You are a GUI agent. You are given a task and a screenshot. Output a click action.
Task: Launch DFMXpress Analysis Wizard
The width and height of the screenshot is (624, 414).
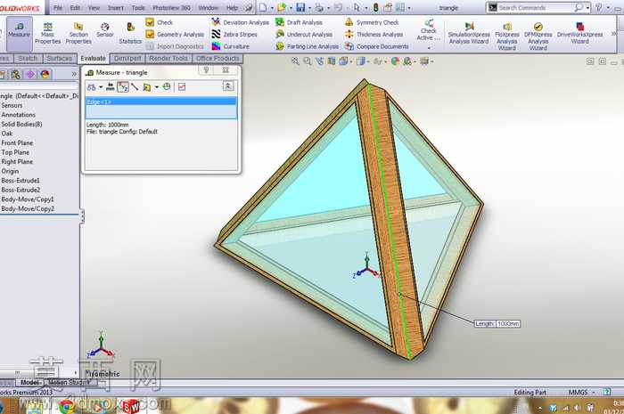pyautogui.click(x=538, y=36)
